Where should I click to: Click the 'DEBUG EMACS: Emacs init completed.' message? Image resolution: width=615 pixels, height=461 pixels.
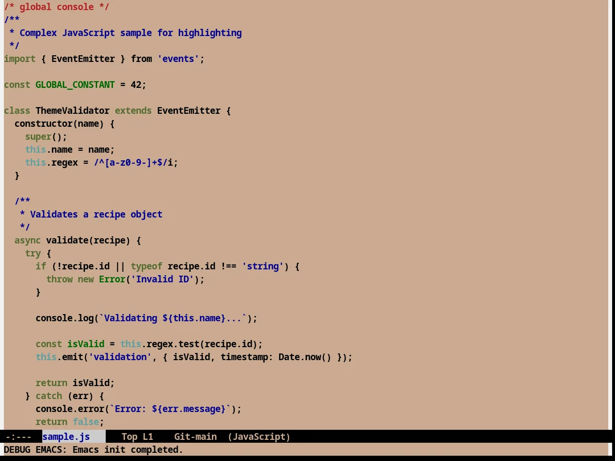click(x=93, y=449)
